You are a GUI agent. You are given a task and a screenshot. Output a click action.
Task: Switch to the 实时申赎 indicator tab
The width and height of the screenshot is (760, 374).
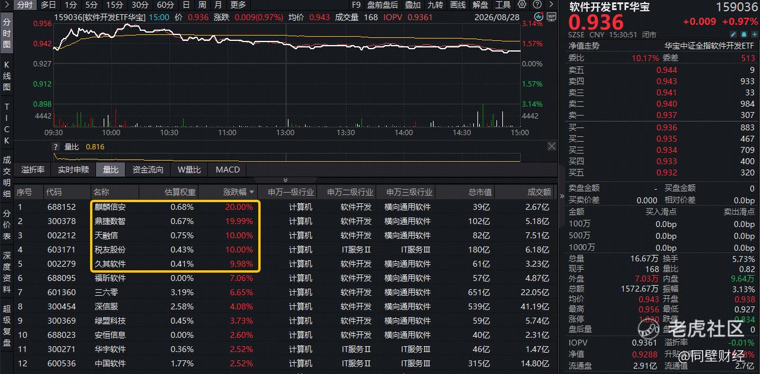73,170
